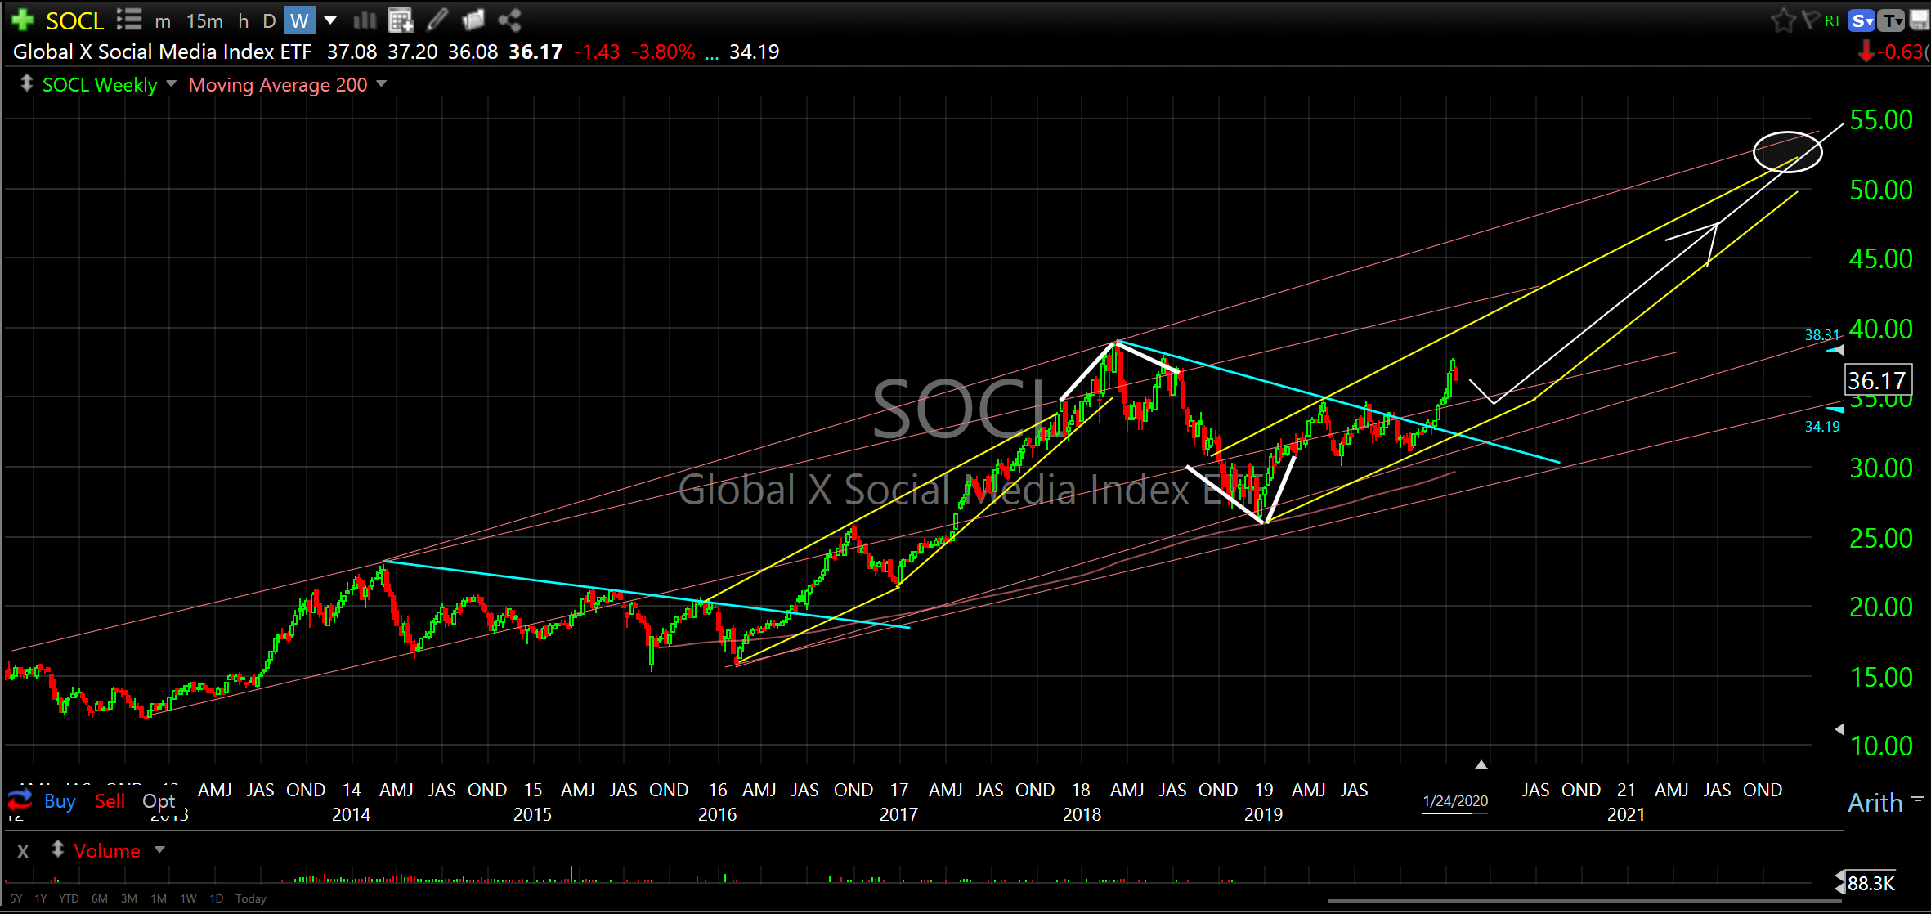Open the bar chart type icon
This screenshot has width=1931, height=914.
[x=365, y=20]
